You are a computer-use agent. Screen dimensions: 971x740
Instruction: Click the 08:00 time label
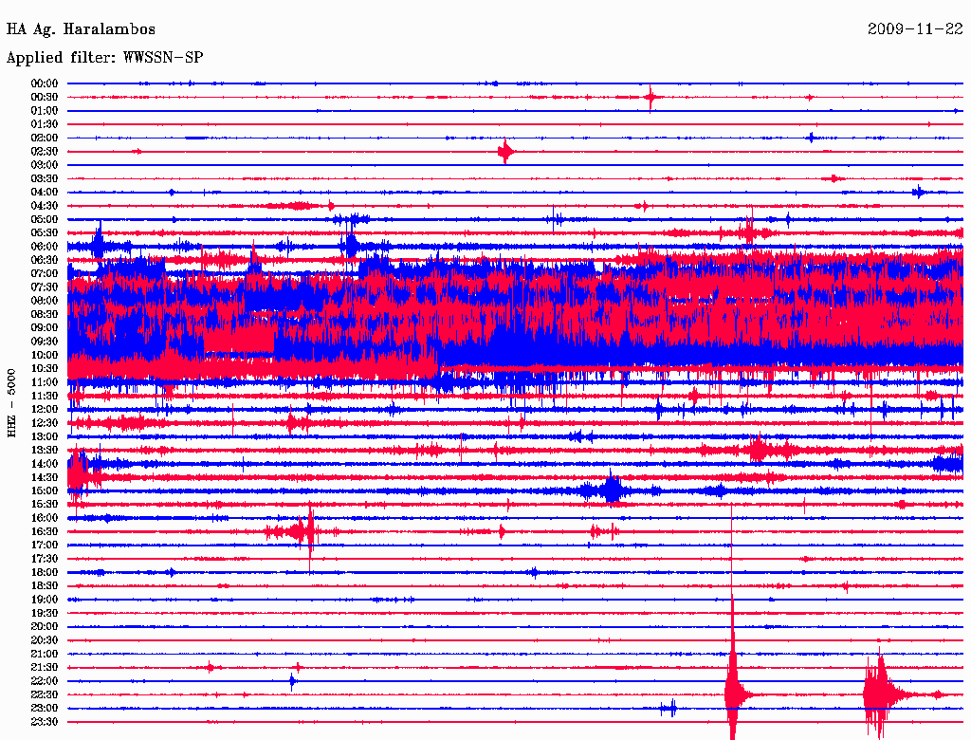45,301
